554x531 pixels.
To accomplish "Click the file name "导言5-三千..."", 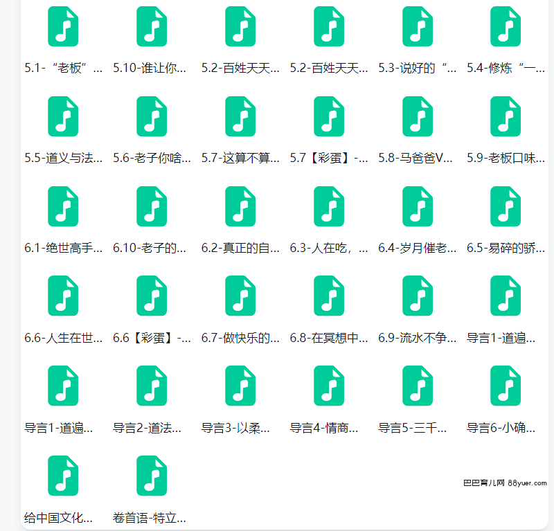I will pos(412,428).
